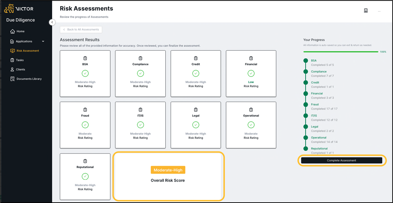The width and height of the screenshot is (393, 203).
Task: Click the Financial card clipboard icon
Action: click(251, 58)
